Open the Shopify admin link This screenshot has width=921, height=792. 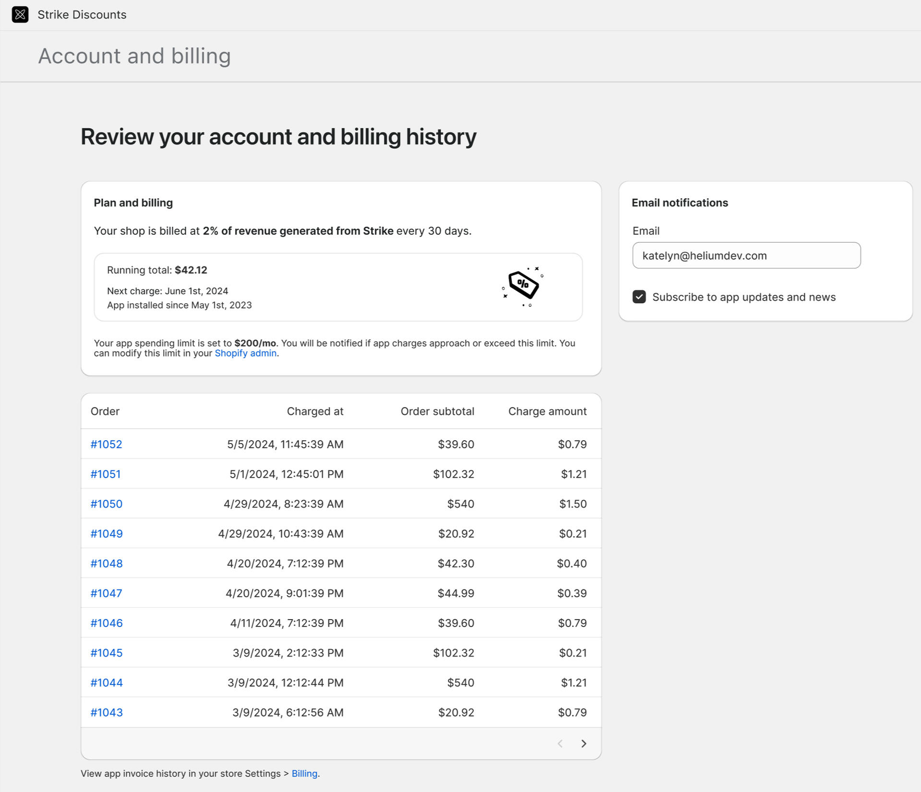point(245,353)
